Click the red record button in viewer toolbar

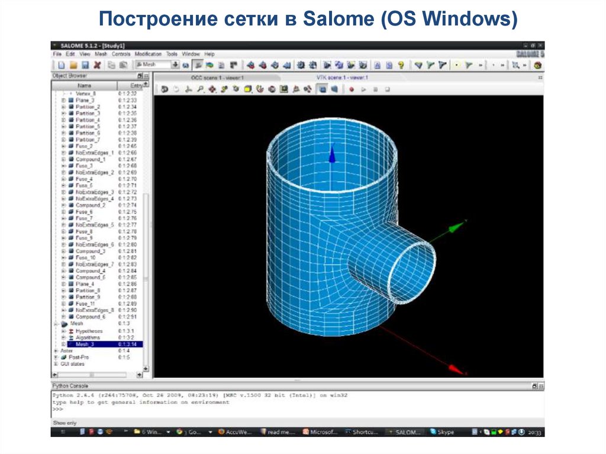[351, 89]
